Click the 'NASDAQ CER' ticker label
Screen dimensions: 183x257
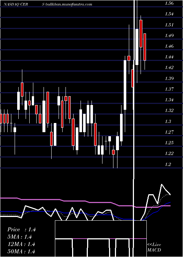pos(16,4)
